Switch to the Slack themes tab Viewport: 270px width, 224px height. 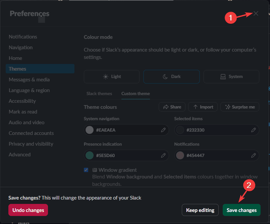pos(99,94)
